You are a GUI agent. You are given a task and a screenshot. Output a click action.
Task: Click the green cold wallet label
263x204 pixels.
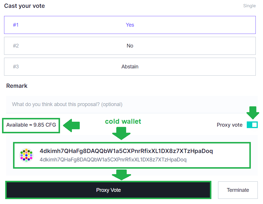click(123, 121)
